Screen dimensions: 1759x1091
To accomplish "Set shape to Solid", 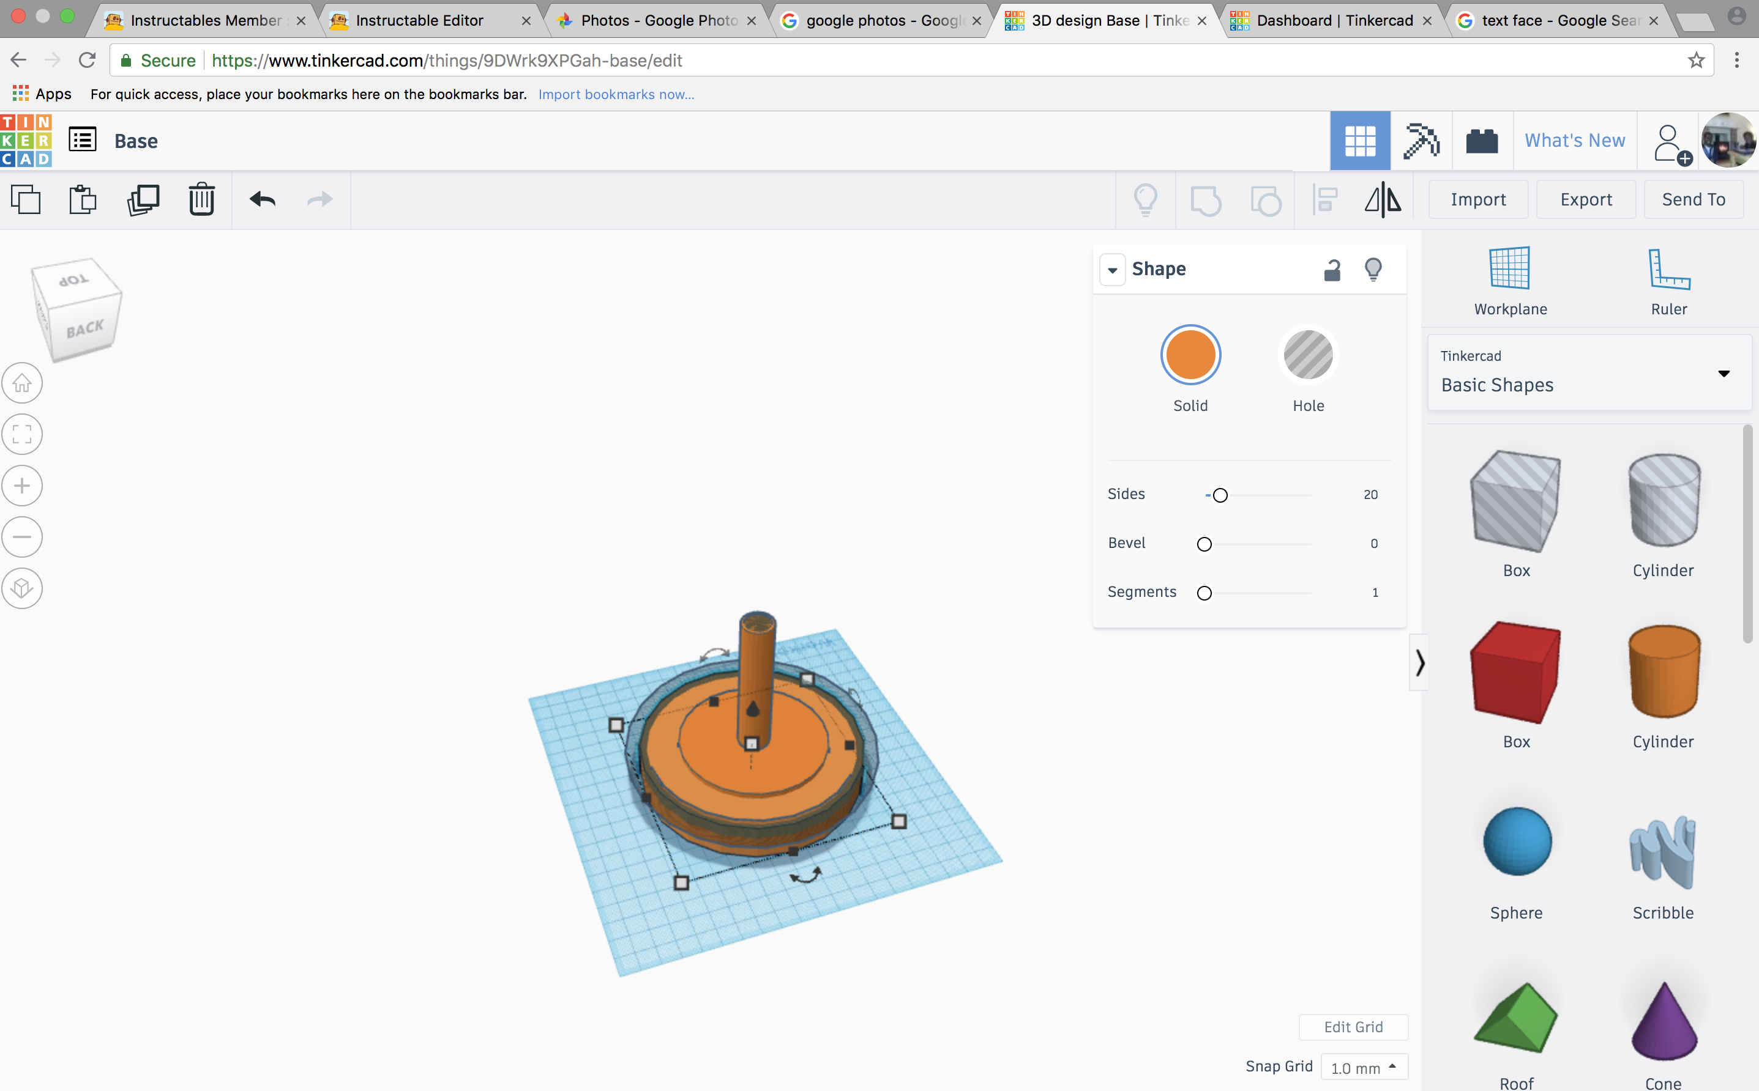I will (x=1190, y=355).
